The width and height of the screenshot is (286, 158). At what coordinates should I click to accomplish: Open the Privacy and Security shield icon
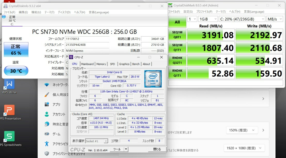click(47, 154)
